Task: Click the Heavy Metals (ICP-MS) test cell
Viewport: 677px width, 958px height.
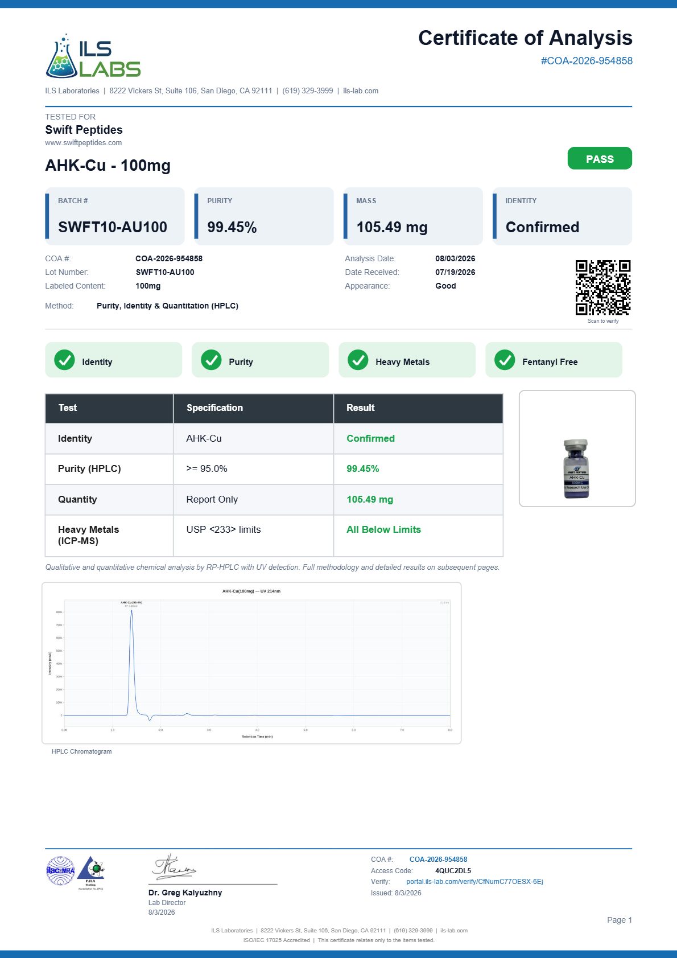Action: coord(109,536)
